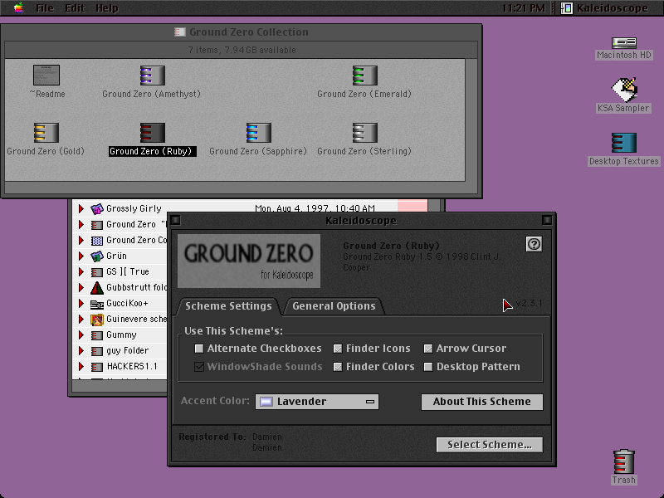Select the KSA Sampler desktop icon
The height and width of the screenshot is (498, 664).
point(624,90)
